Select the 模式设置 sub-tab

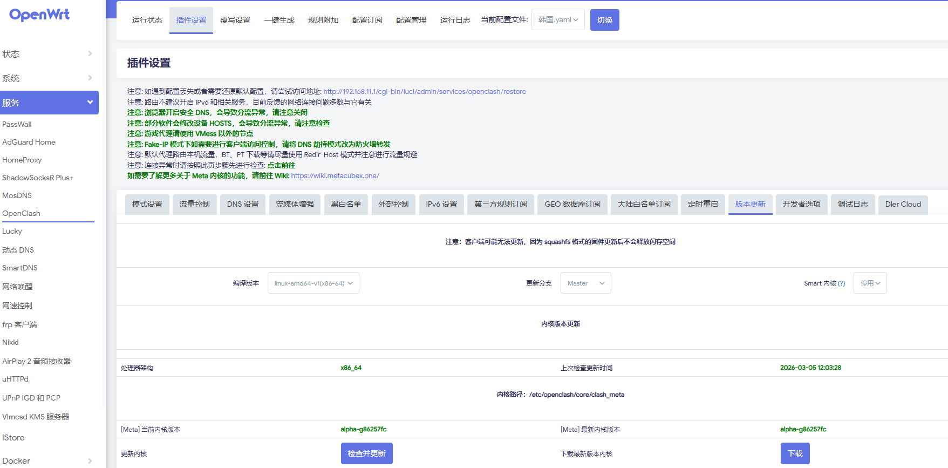point(147,205)
